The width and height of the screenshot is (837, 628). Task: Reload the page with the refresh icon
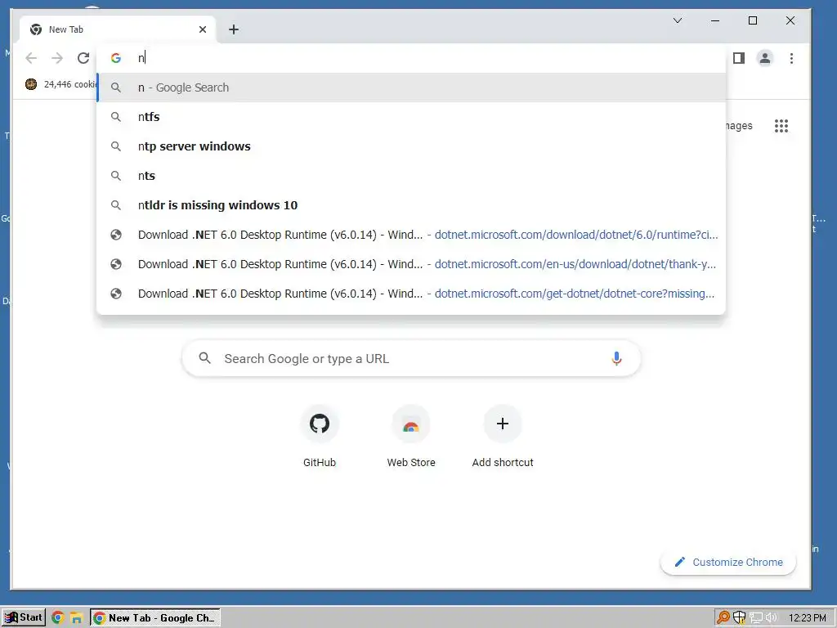(83, 58)
